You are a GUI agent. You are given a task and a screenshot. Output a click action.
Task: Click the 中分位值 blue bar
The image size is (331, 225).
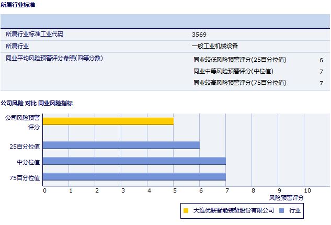[x=134, y=161]
